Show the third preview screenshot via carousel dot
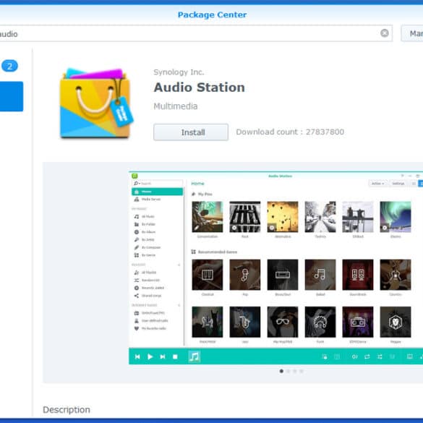 (x=295, y=371)
